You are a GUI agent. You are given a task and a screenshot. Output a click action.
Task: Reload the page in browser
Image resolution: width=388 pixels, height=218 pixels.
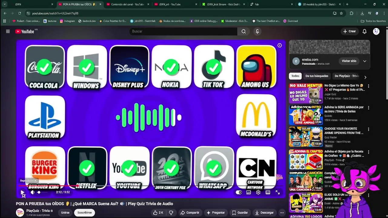point(19,13)
